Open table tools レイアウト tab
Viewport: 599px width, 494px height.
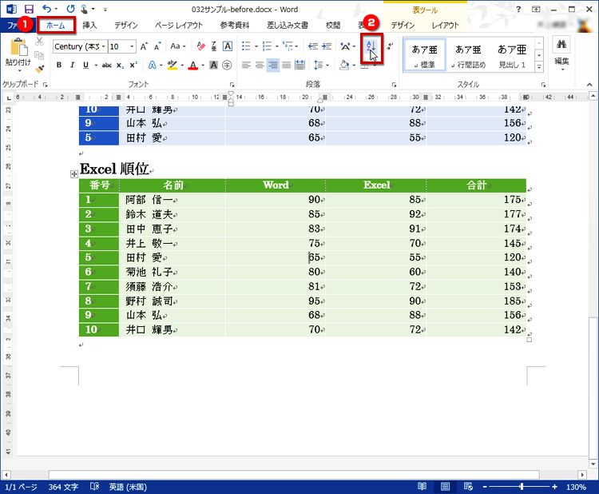[445, 26]
